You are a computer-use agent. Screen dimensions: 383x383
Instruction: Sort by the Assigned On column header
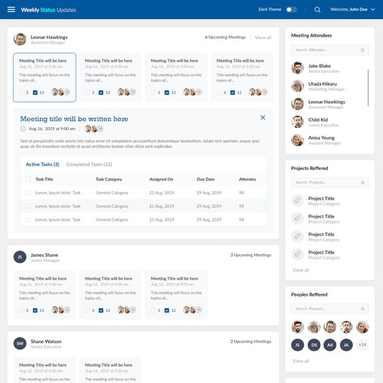pyautogui.click(x=161, y=179)
